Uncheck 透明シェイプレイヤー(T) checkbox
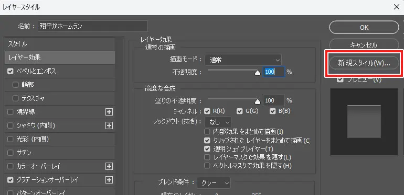The height and width of the screenshot is (195, 404). [207, 148]
